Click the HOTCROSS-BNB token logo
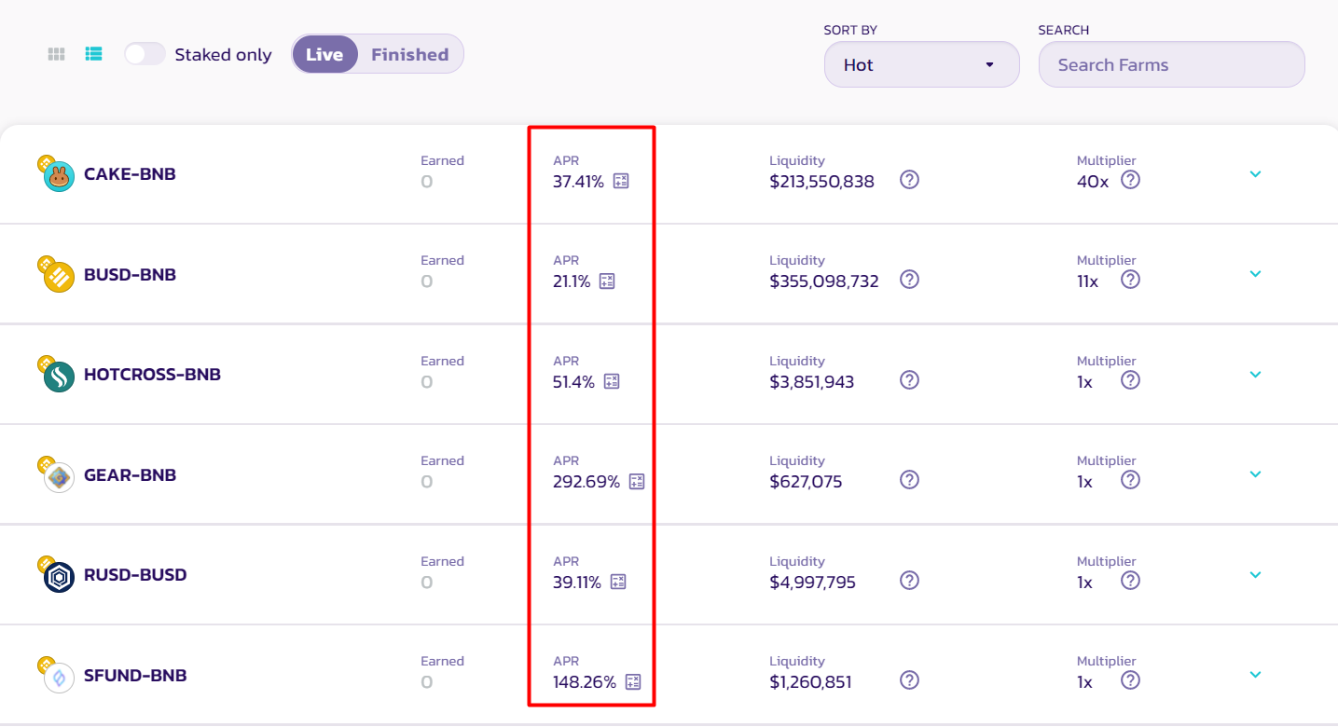 (x=59, y=377)
